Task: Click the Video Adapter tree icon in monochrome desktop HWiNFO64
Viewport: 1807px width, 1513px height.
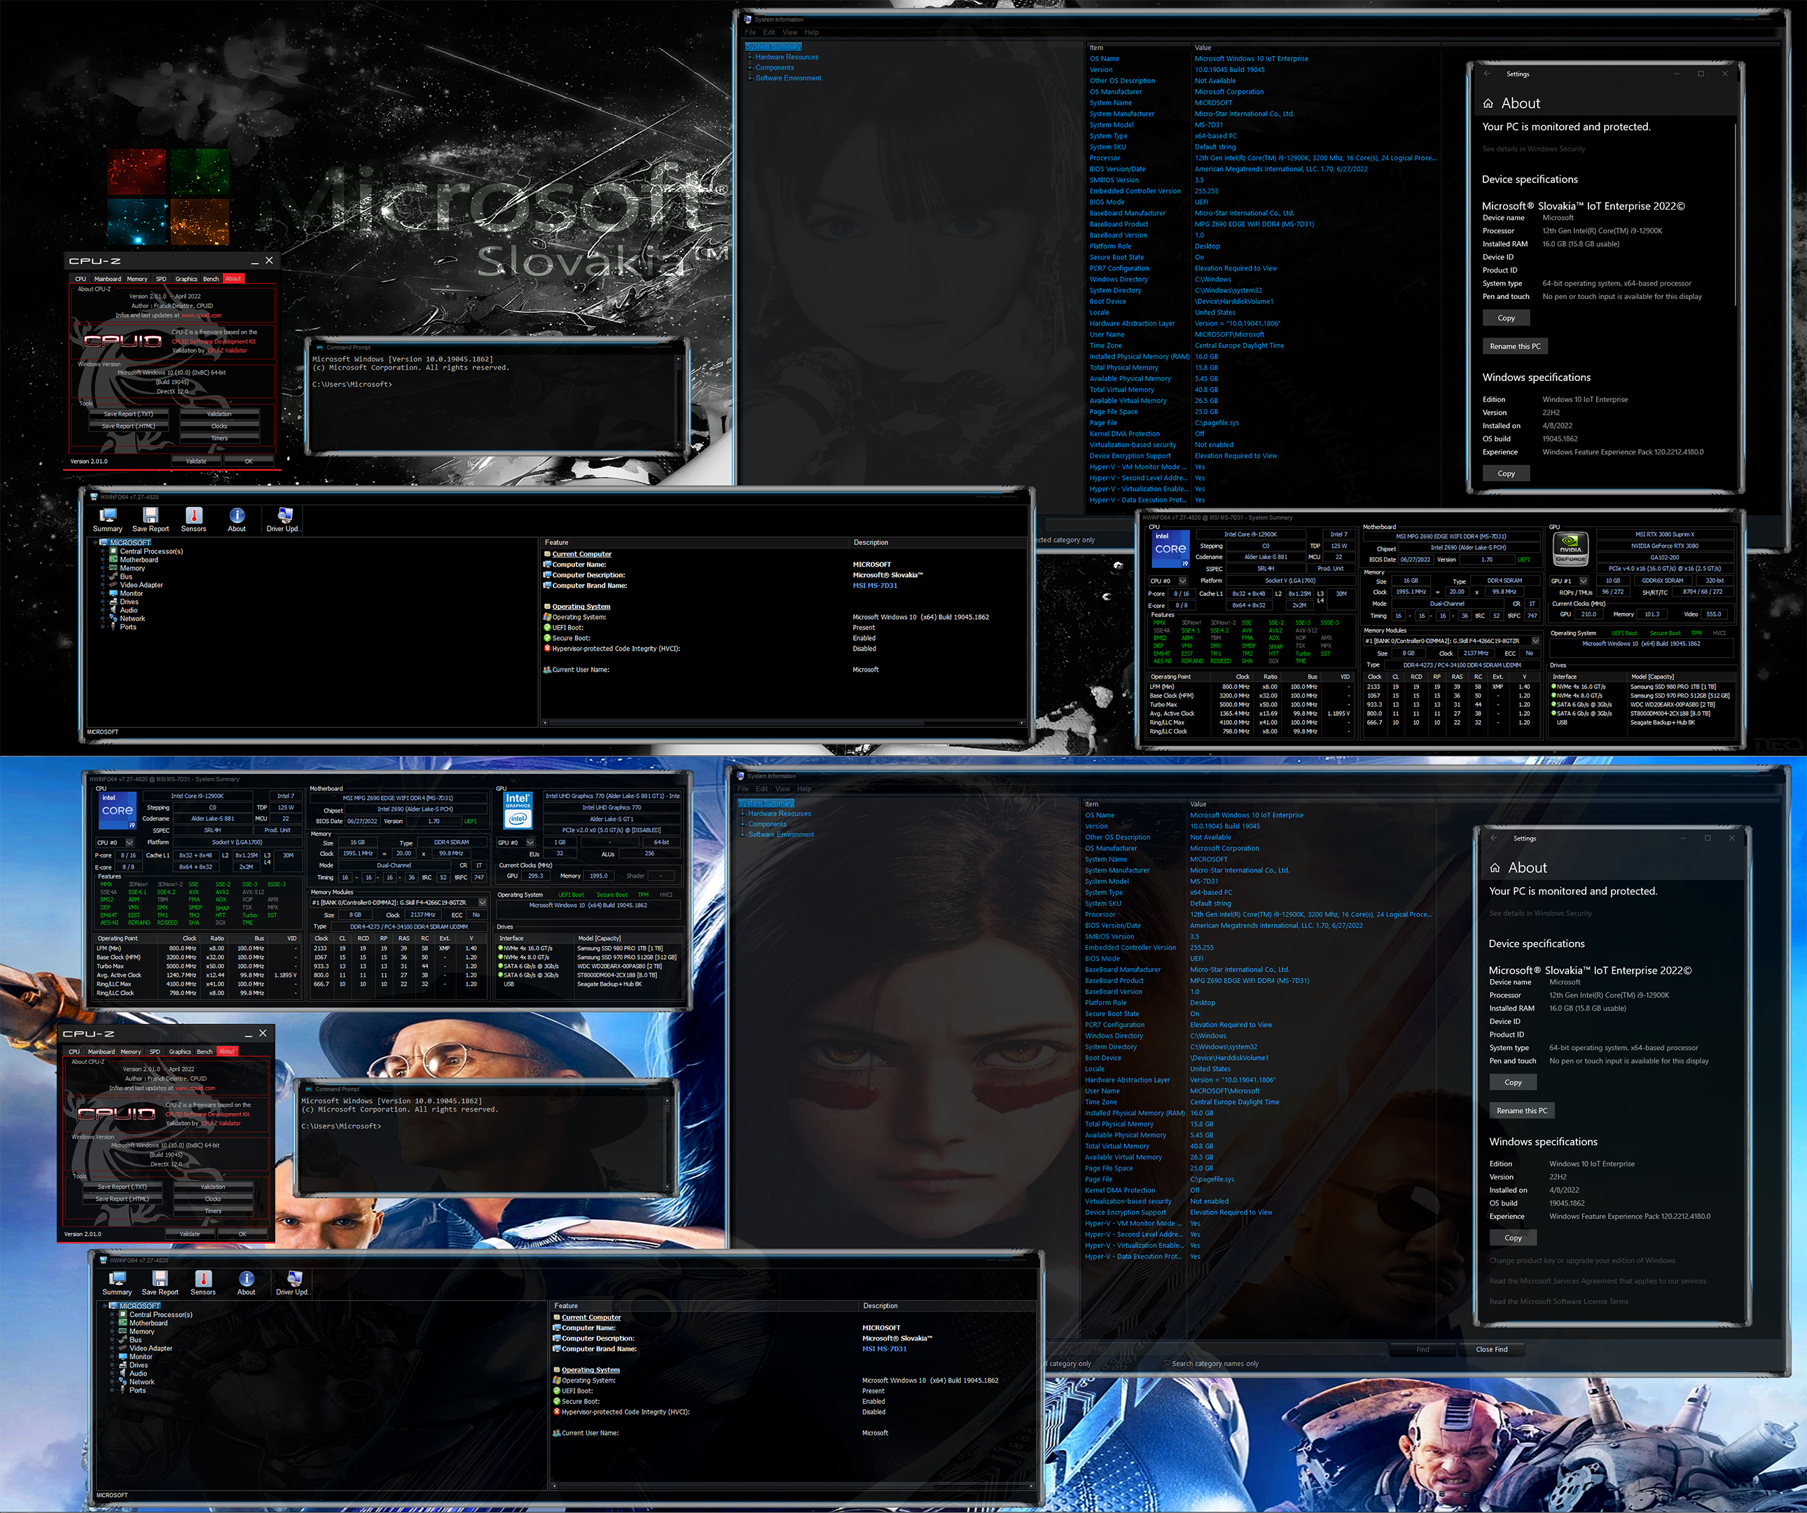Action: [x=113, y=585]
